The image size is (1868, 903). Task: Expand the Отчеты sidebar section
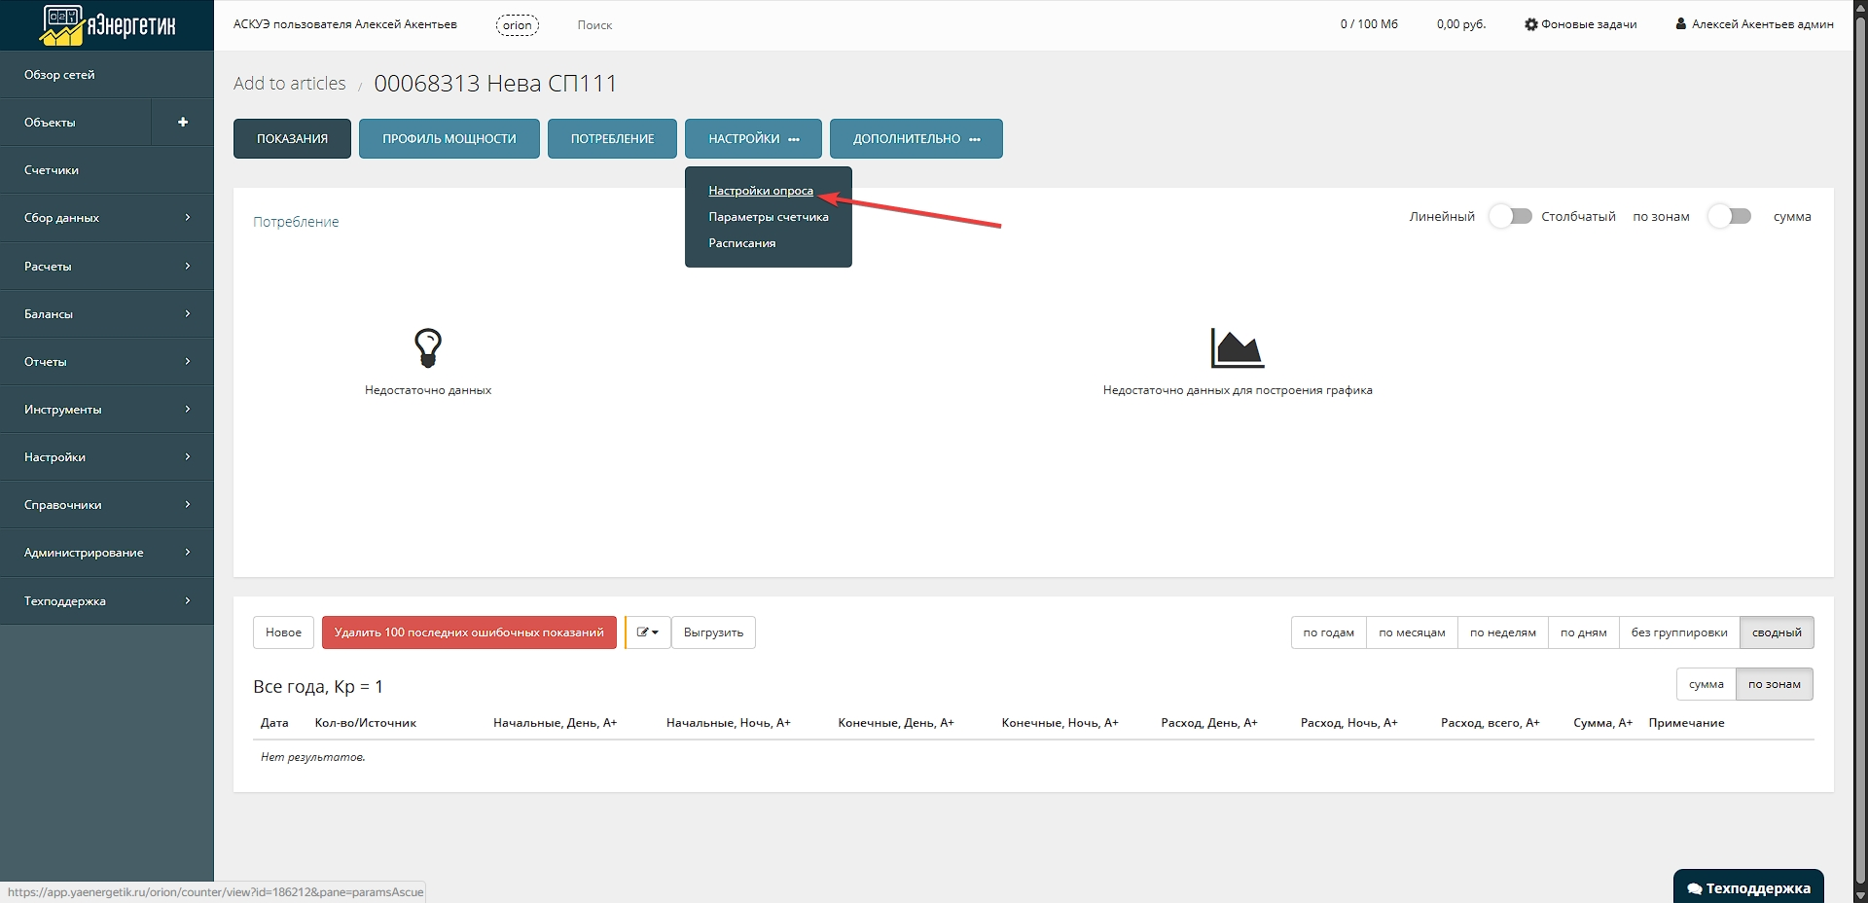point(107,362)
